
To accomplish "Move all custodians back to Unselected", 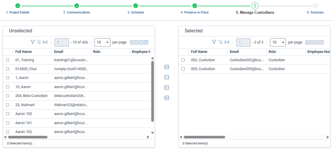I will click(167, 98).
